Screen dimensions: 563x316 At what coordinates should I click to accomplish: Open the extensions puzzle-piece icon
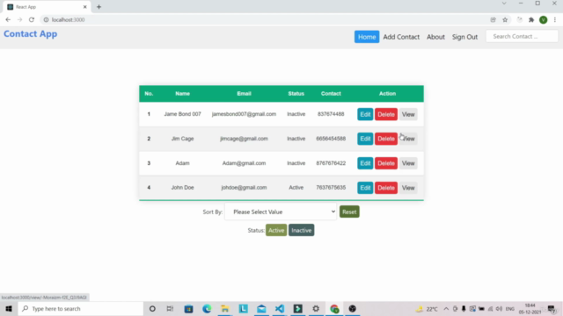(x=531, y=19)
